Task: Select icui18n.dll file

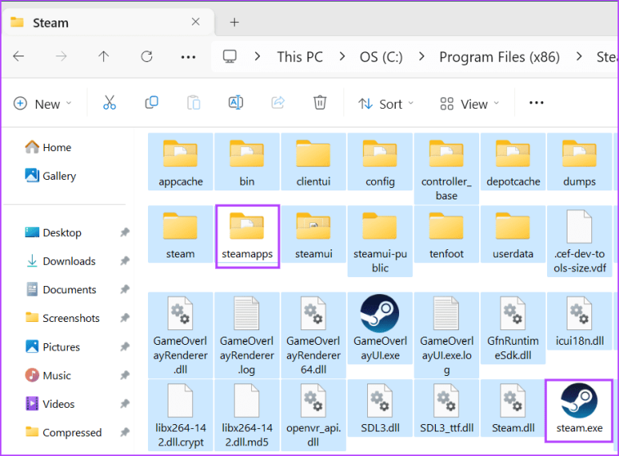Action: [580, 320]
